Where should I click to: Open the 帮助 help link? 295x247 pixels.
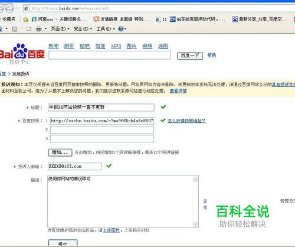pyautogui.click(x=212, y=55)
